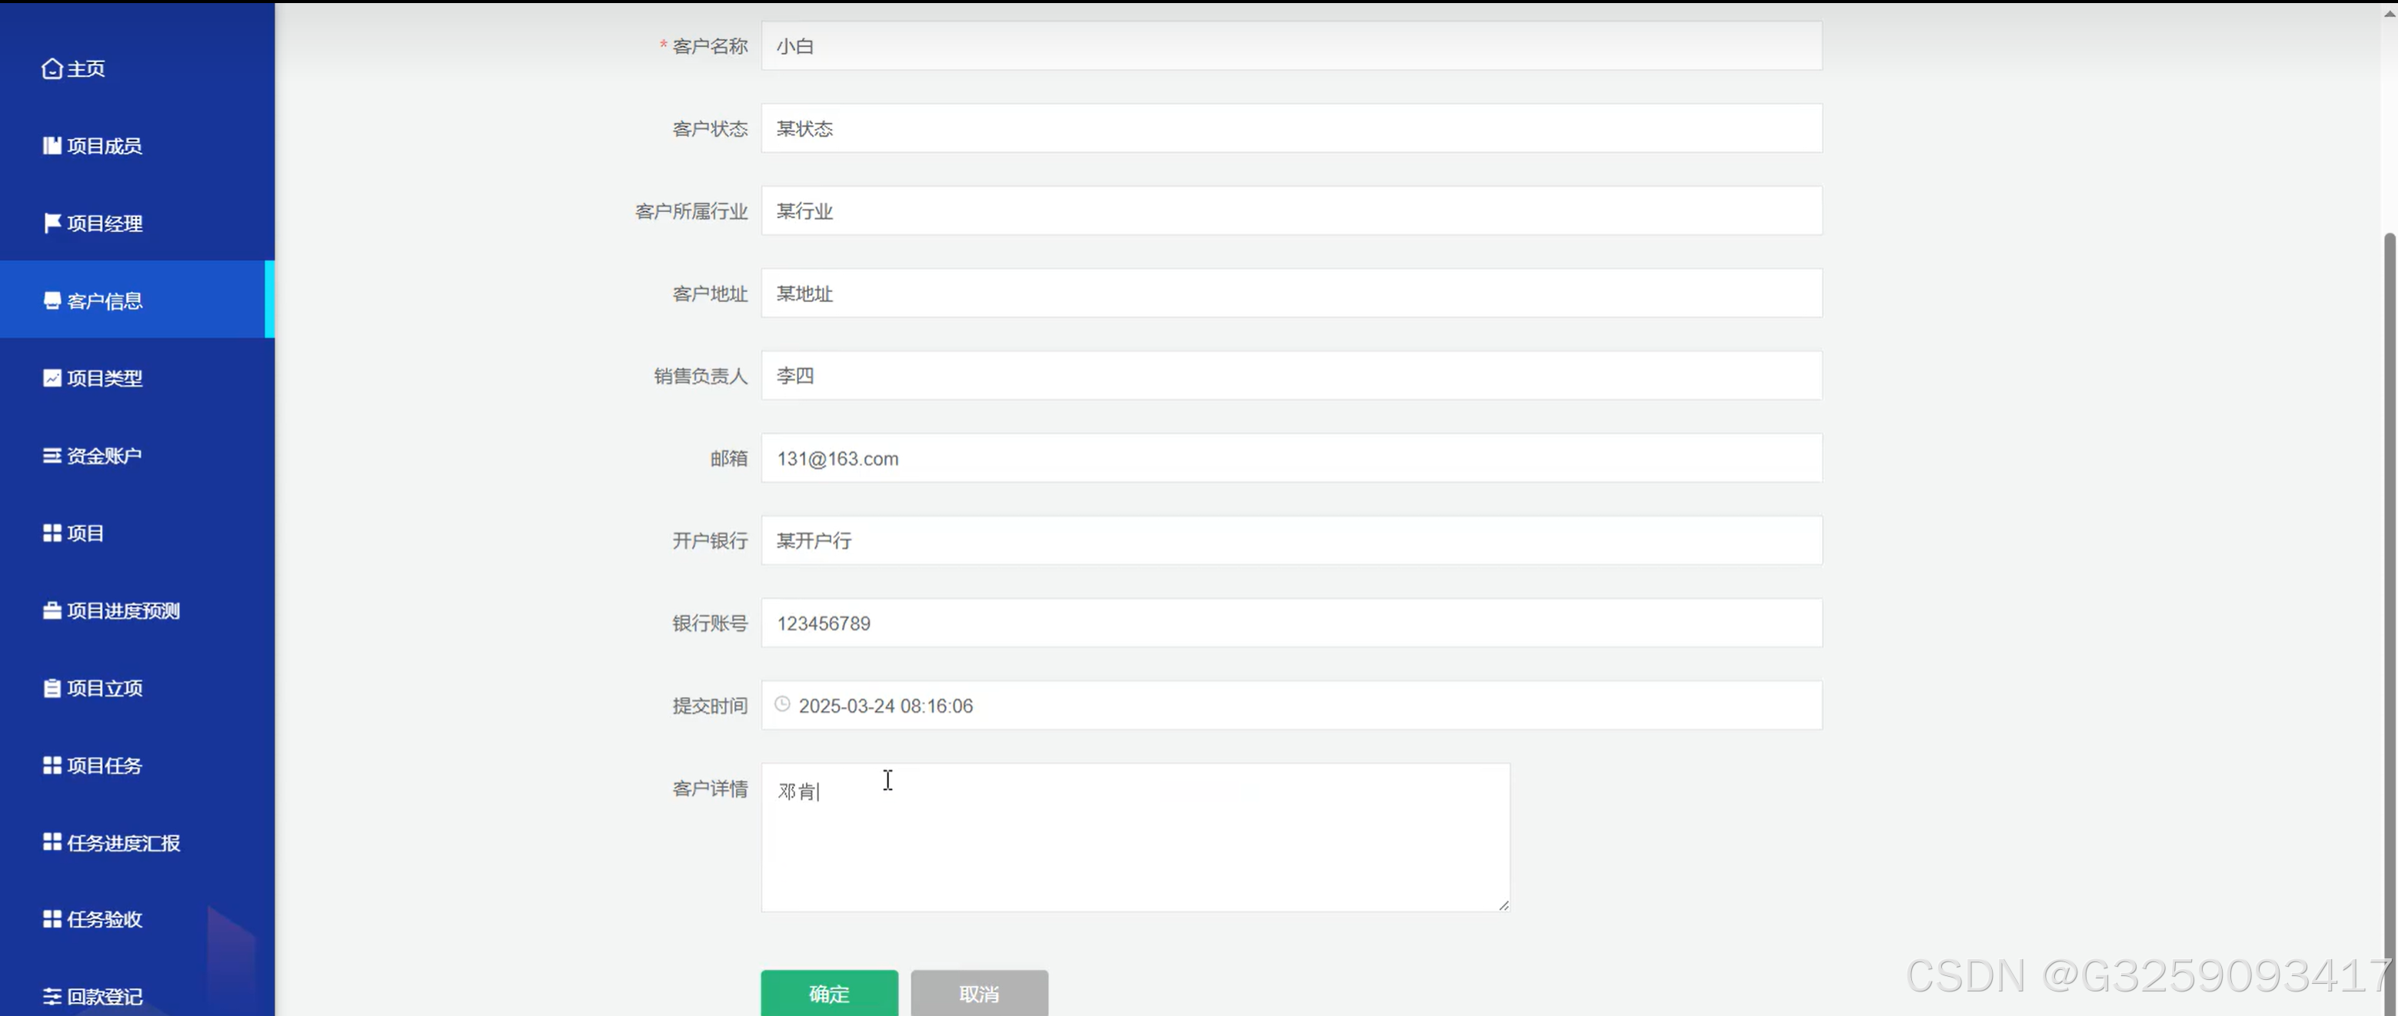Screen dimensions: 2398x1016
Task: Select 项目任务 in the sidebar
Action: coord(137,765)
